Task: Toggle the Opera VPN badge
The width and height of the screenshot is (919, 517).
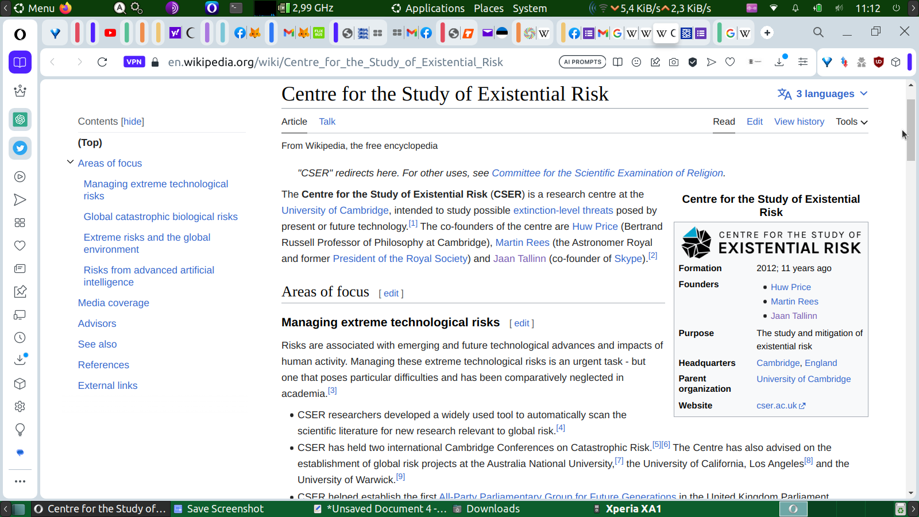Action: coord(134,62)
